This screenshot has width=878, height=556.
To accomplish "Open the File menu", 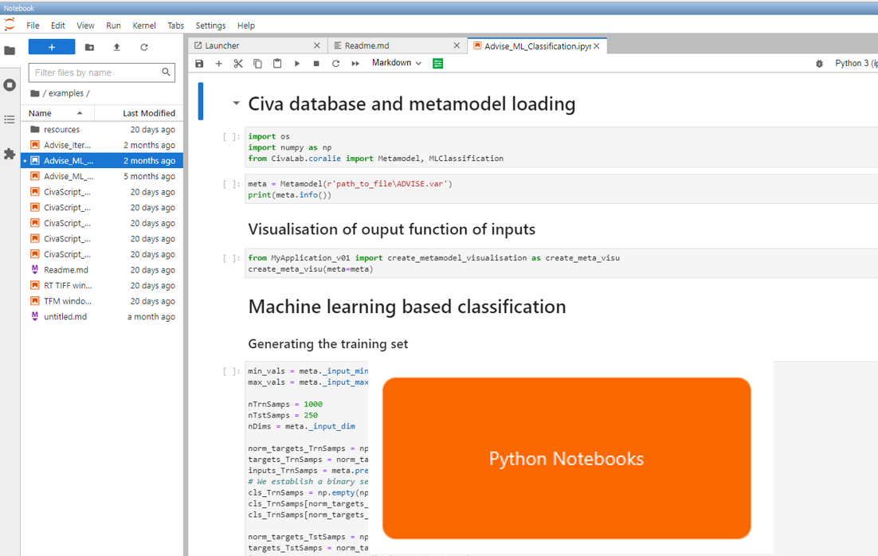I will pyautogui.click(x=33, y=25).
